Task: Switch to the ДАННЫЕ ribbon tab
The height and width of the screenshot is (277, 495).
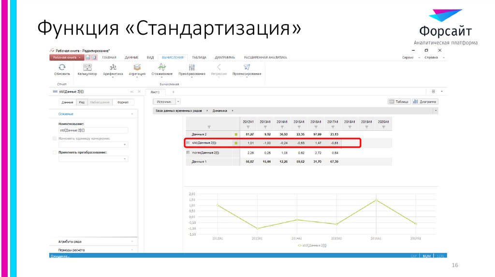Action: [x=131, y=57]
